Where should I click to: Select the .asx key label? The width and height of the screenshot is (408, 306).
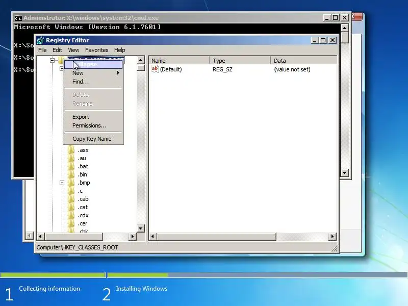83,150
